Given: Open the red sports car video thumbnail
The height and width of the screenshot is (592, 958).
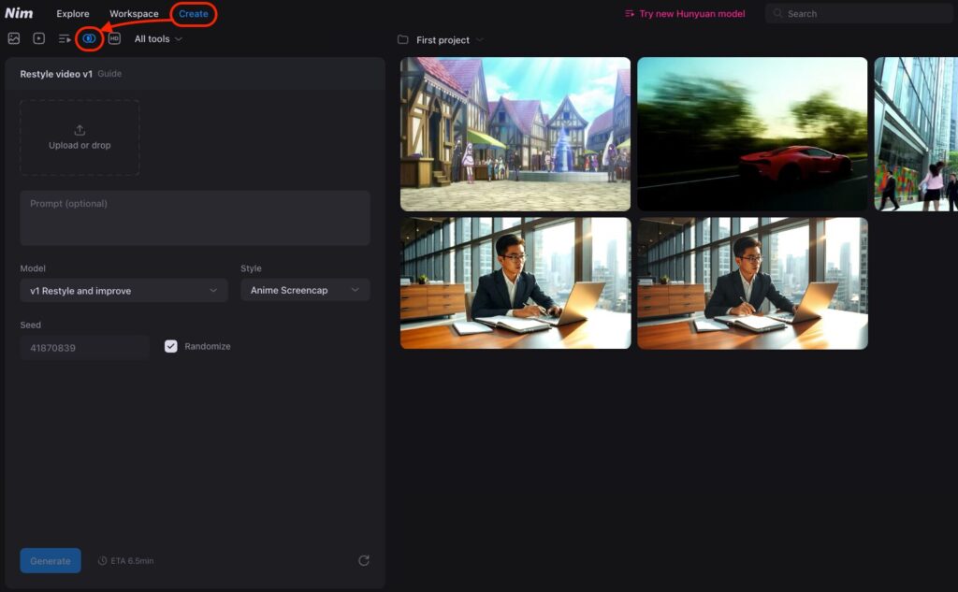Looking at the screenshot, I should coord(752,134).
